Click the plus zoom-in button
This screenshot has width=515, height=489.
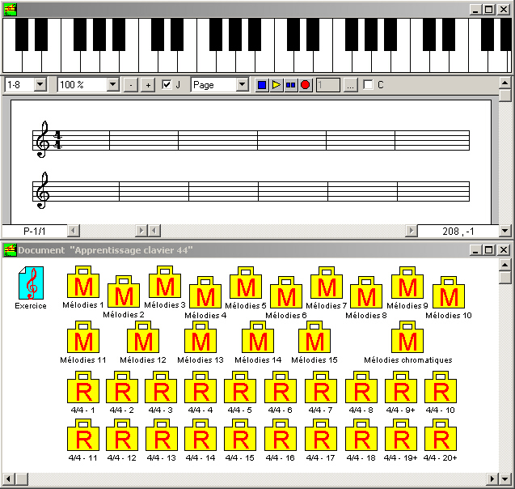(x=148, y=85)
